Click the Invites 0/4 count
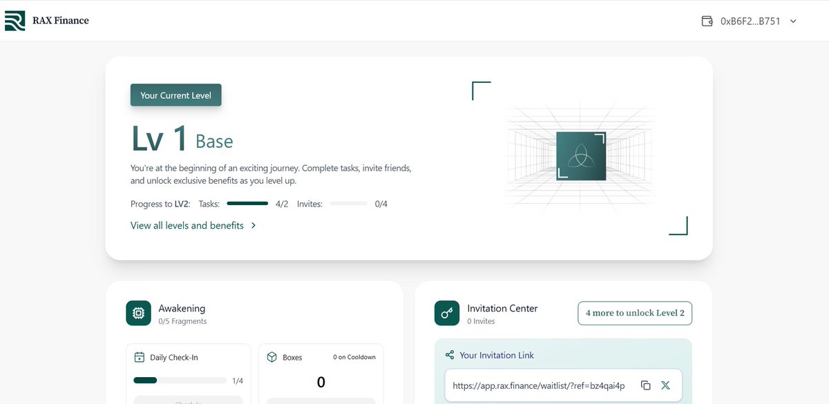The image size is (829, 404). pyautogui.click(x=381, y=204)
